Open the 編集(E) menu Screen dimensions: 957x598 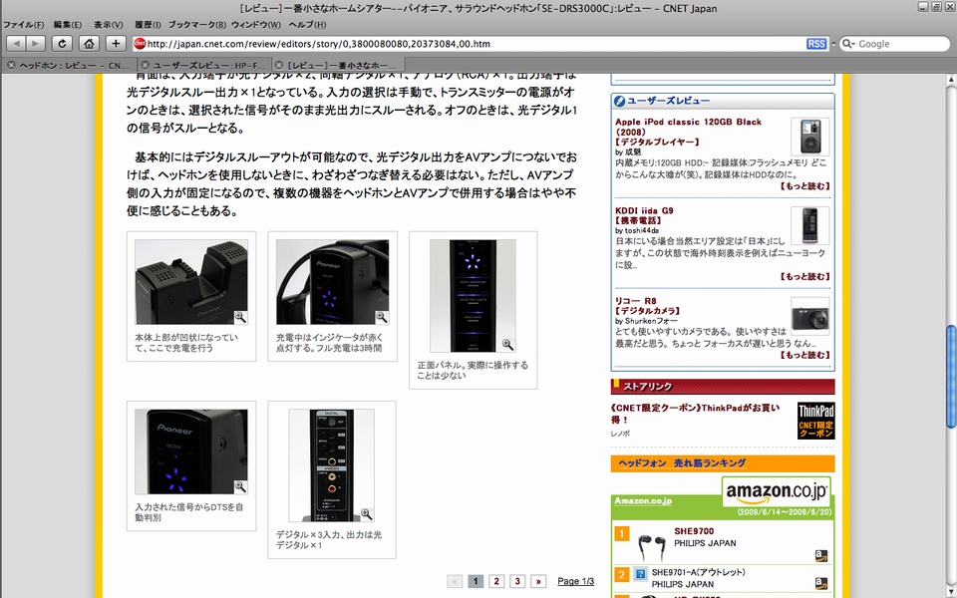click(67, 25)
